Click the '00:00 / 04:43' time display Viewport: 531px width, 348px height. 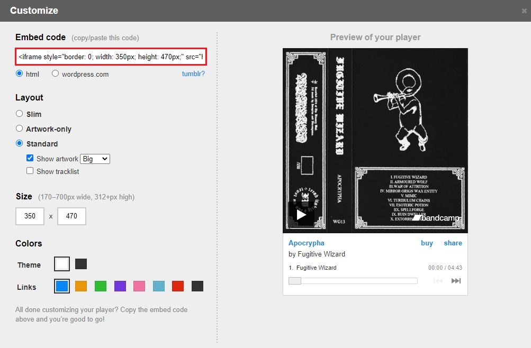[445, 268]
